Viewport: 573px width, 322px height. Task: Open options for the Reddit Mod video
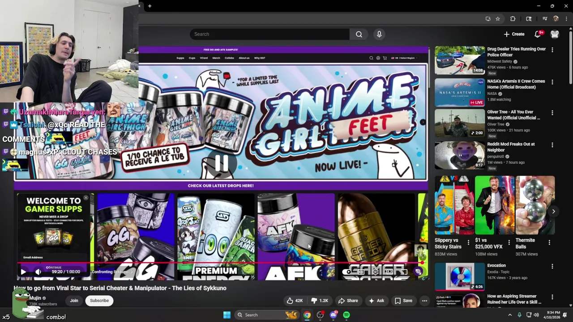pos(552,145)
